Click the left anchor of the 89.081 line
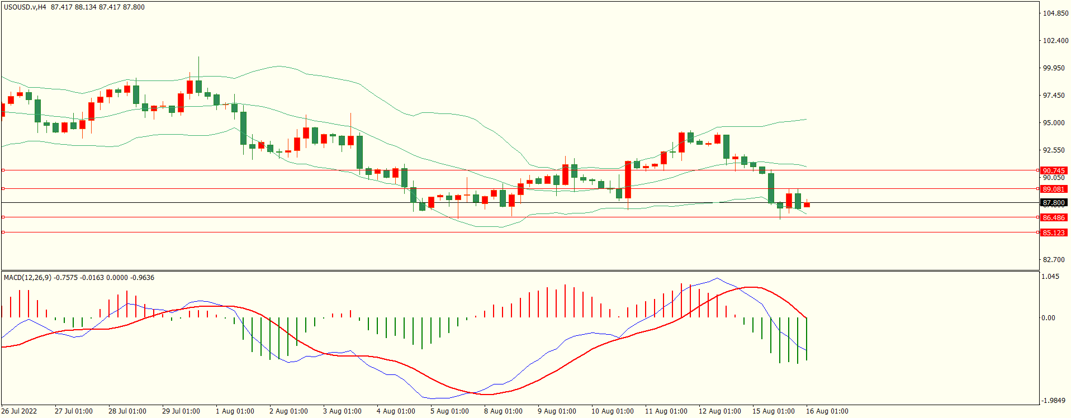The width and height of the screenshot is (1071, 418). point(3,189)
